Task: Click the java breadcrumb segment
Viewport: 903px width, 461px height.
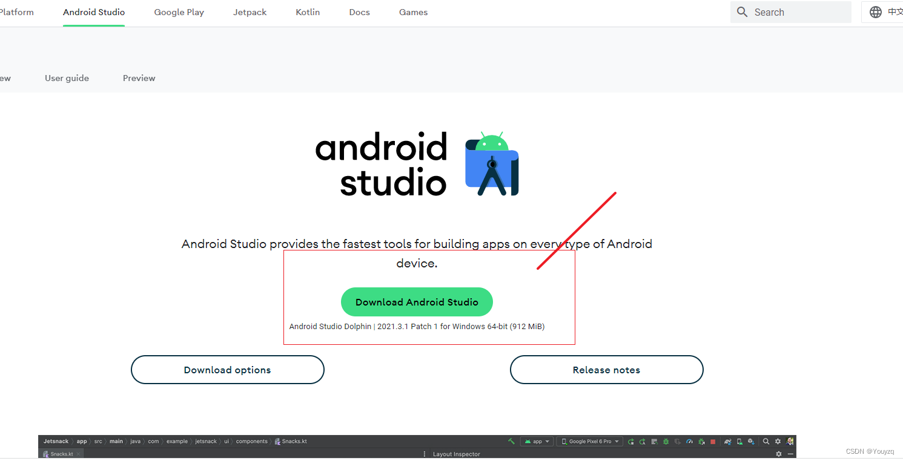Action: coord(136,442)
